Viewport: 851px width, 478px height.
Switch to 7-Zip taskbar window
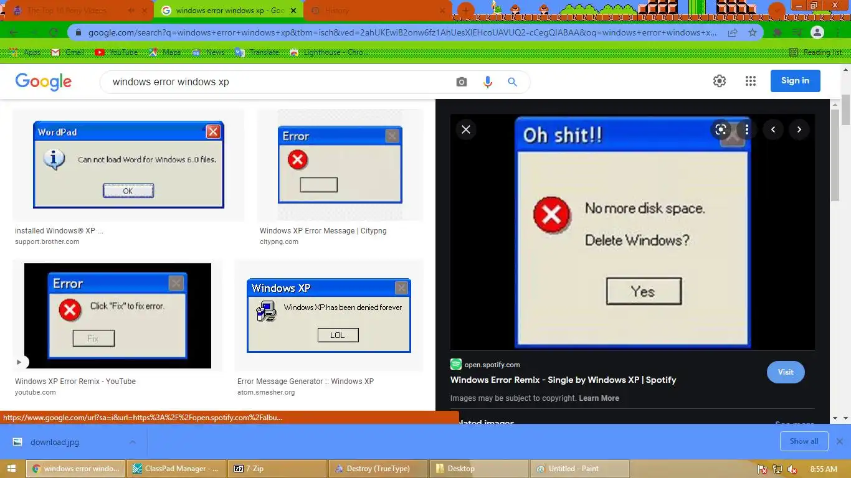tap(278, 469)
